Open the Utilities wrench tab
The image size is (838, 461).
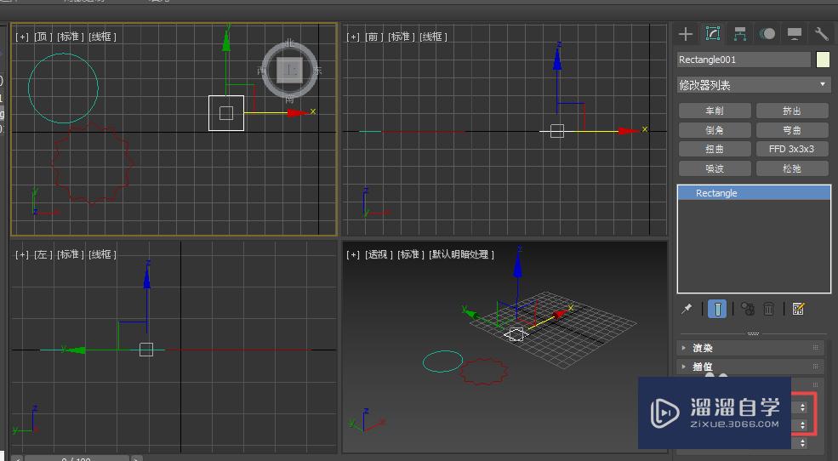coord(822,34)
